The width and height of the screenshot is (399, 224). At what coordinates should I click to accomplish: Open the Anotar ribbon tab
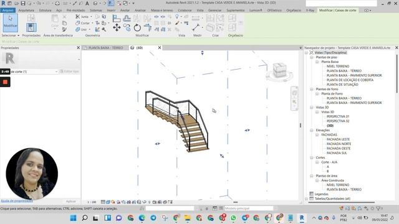click(x=125, y=10)
